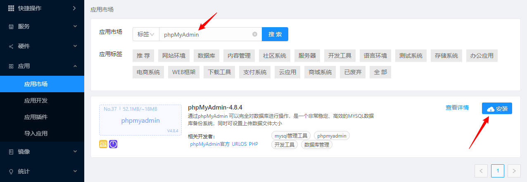The width and height of the screenshot is (527, 182).
Task: Expand the 快捷操作 chevron
Action: click(74, 8)
